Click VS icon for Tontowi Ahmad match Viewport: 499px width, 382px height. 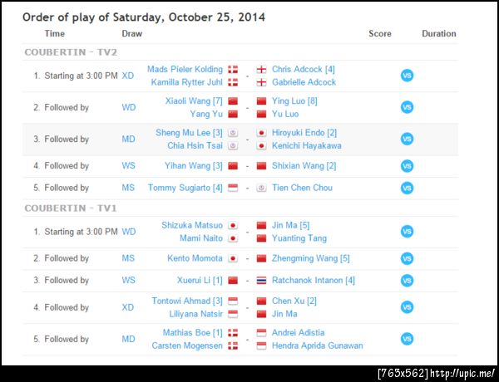407,307
